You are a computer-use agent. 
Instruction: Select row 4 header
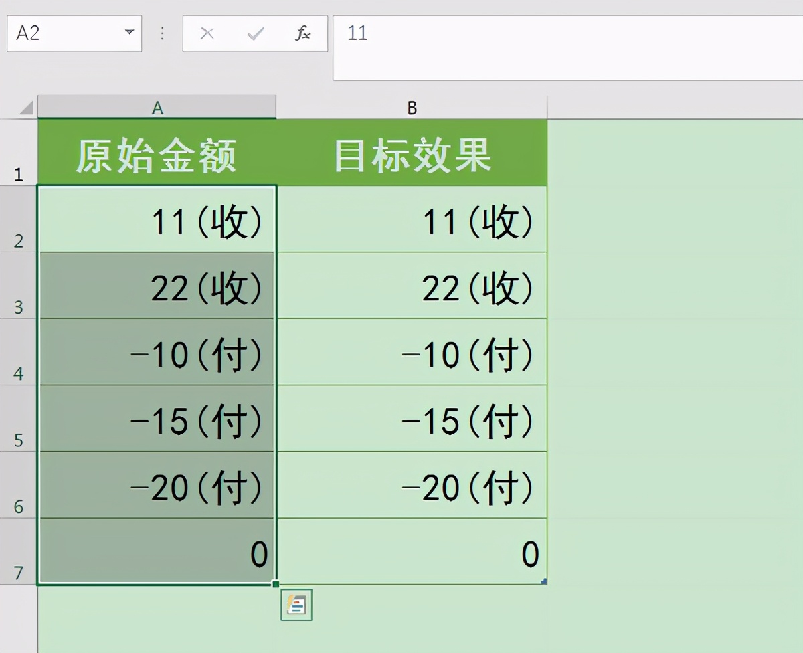click(19, 352)
